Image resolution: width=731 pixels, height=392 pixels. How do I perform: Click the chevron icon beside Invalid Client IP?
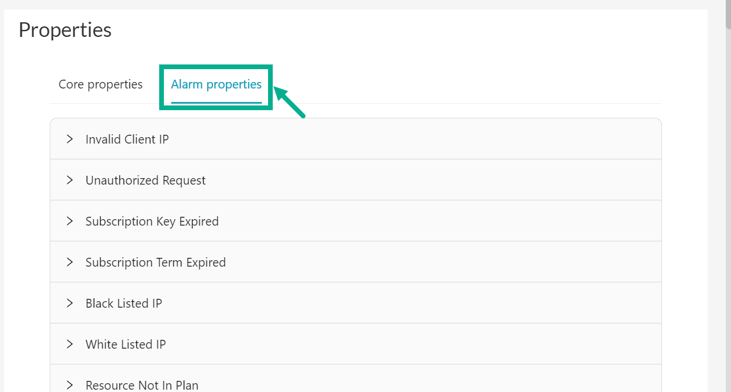70,139
